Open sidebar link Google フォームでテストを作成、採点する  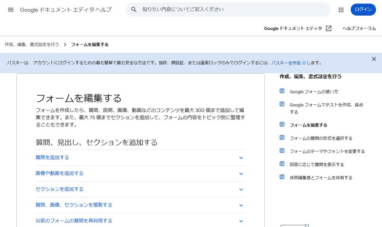coord(326,108)
